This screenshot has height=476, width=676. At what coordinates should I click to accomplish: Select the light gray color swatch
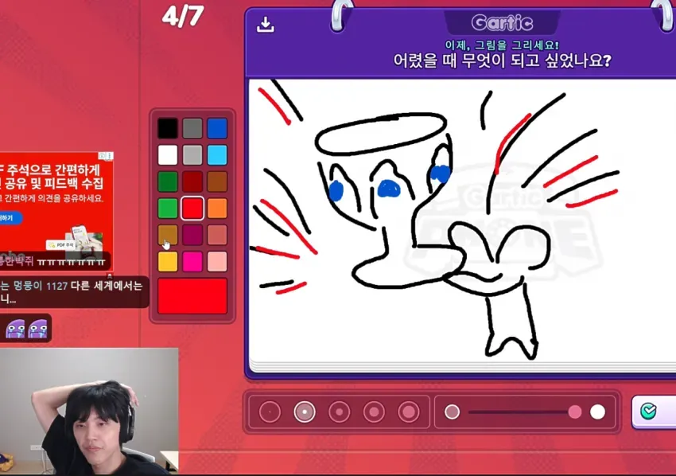(x=192, y=155)
